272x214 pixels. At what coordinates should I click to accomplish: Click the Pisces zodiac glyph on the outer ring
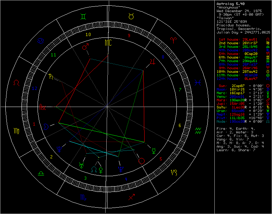(198, 83)
